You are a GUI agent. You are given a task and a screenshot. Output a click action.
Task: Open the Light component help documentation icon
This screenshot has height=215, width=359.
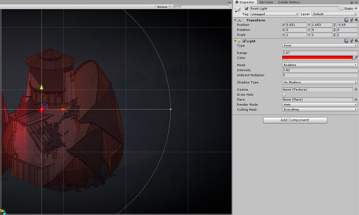[347, 41]
